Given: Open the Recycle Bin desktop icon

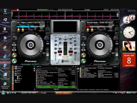Looking at the screenshot, I should pyautogui.click(x=5, y=11).
